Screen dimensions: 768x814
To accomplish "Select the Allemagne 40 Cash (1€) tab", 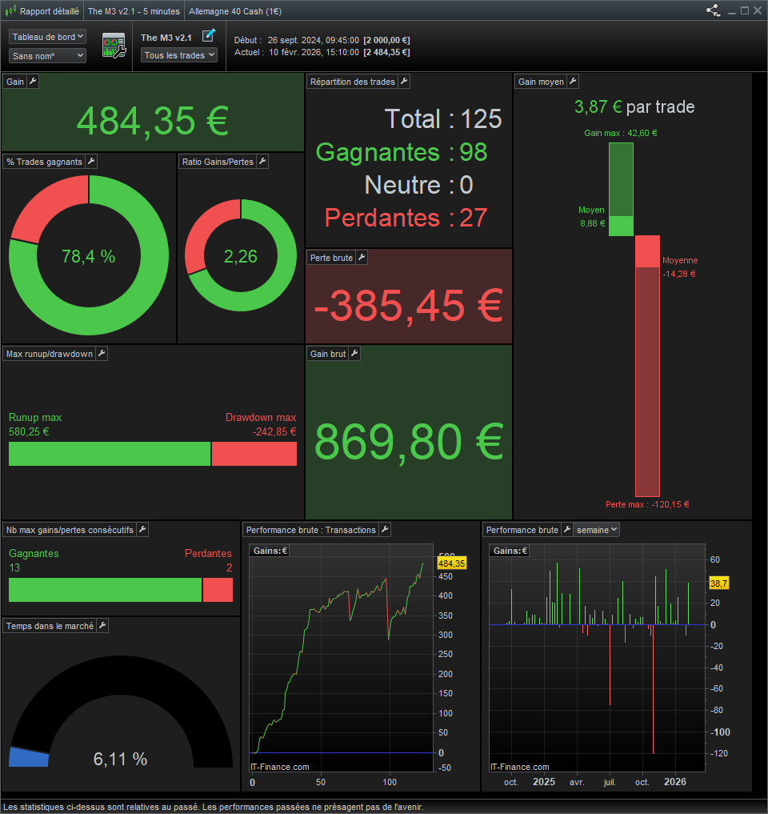I will (x=234, y=10).
